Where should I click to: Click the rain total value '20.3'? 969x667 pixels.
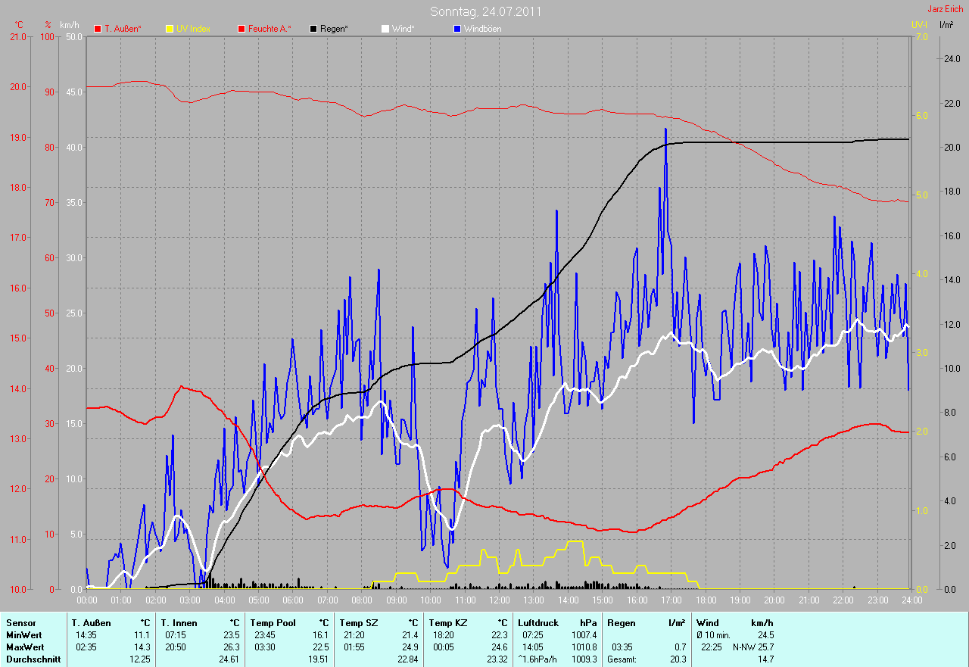[x=678, y=659]
